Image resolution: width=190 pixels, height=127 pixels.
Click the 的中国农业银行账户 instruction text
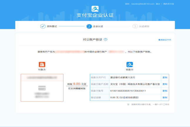pos(96,52)
